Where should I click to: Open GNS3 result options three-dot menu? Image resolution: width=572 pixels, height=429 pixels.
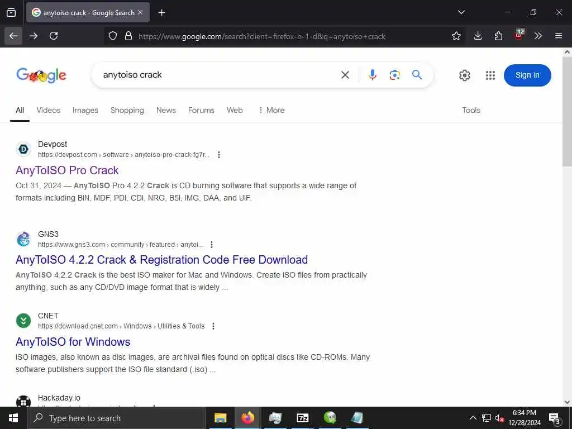tap(212, 245)
